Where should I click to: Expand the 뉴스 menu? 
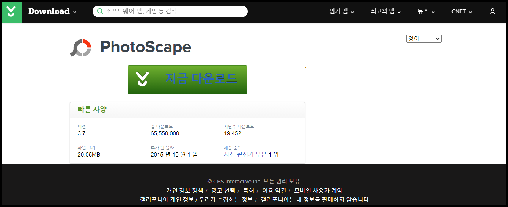426,11
